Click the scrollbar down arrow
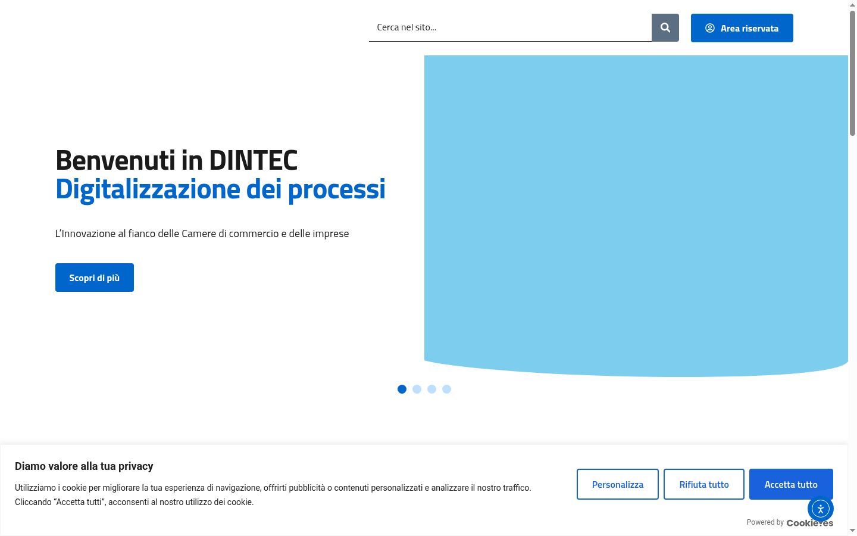857x536 pixels. [x=852, y=531]
